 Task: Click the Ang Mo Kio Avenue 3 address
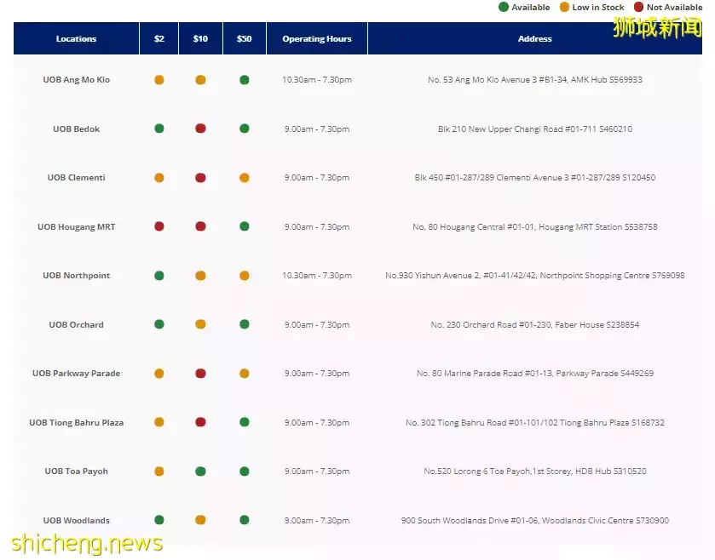pos(535,80)
